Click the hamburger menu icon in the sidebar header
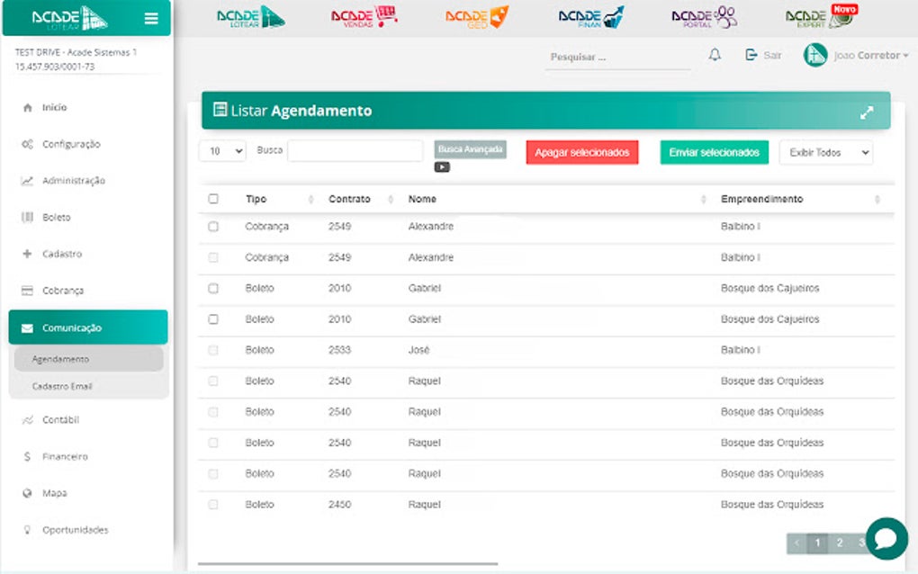This screenshot has width=918, height=574. click(151, 19)
